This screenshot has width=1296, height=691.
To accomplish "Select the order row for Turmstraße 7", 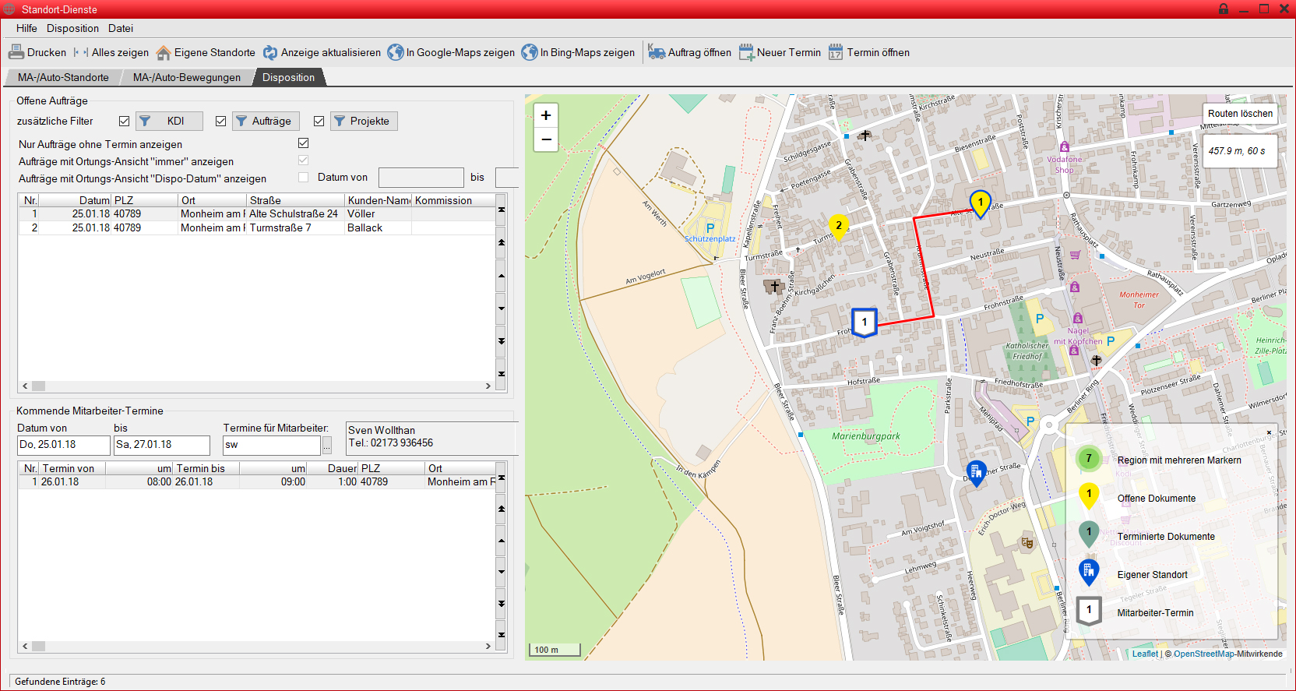I will 257,228.
